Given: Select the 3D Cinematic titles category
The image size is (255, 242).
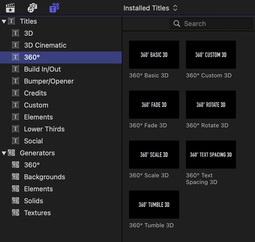Looking at the screenshot, I should (x=61, y=45).
